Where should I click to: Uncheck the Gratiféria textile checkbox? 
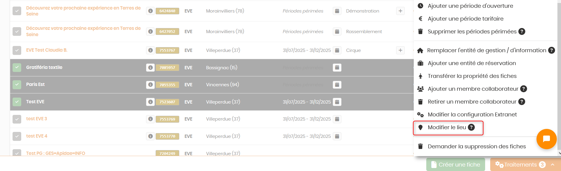tap(17, 67)
